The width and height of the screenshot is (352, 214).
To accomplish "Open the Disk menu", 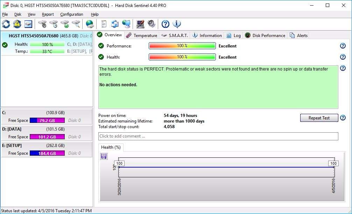I will tap(18, 14).
